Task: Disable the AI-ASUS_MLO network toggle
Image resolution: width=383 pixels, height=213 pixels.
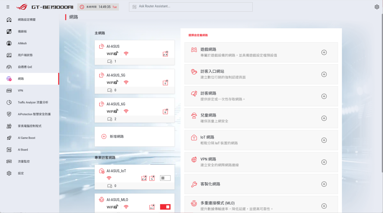Action: (165, 207)
